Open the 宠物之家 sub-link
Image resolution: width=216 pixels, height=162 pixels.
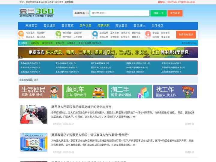pos(115,37)
